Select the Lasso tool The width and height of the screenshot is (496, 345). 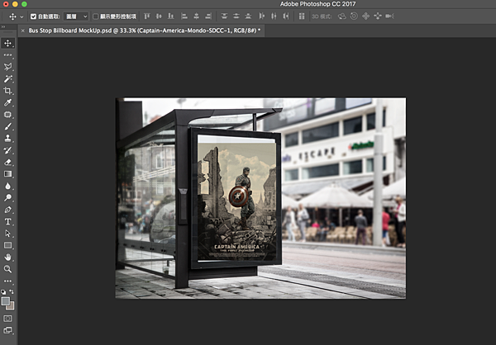tap(8, 67)
